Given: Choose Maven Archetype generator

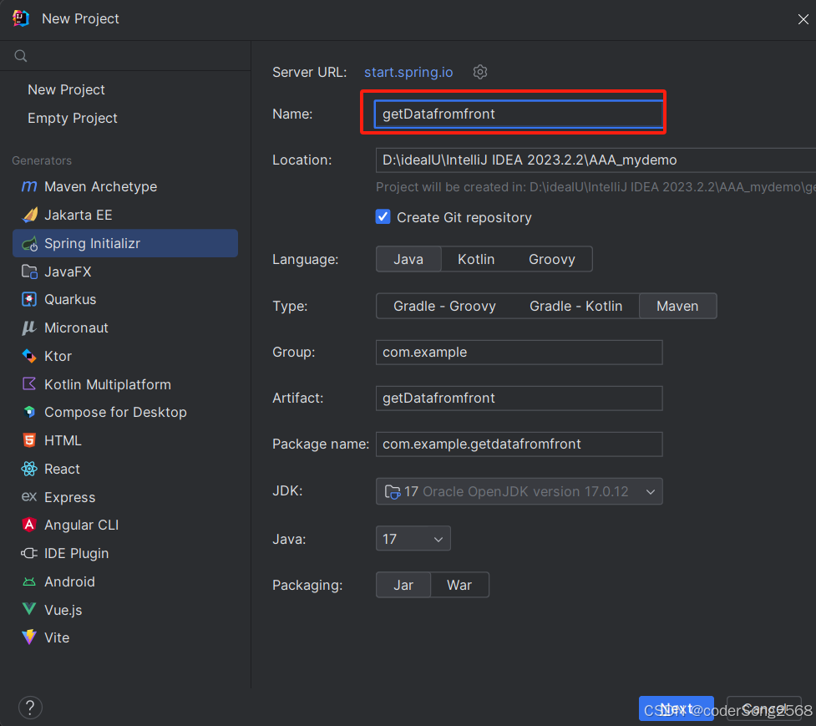Looking at the screenshot, I should [x=100, y=186].
